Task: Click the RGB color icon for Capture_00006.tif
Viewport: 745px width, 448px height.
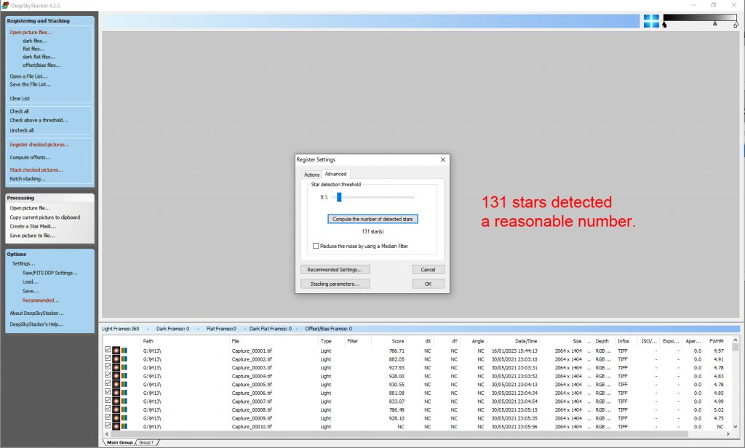Action: (x=124, y=393)
